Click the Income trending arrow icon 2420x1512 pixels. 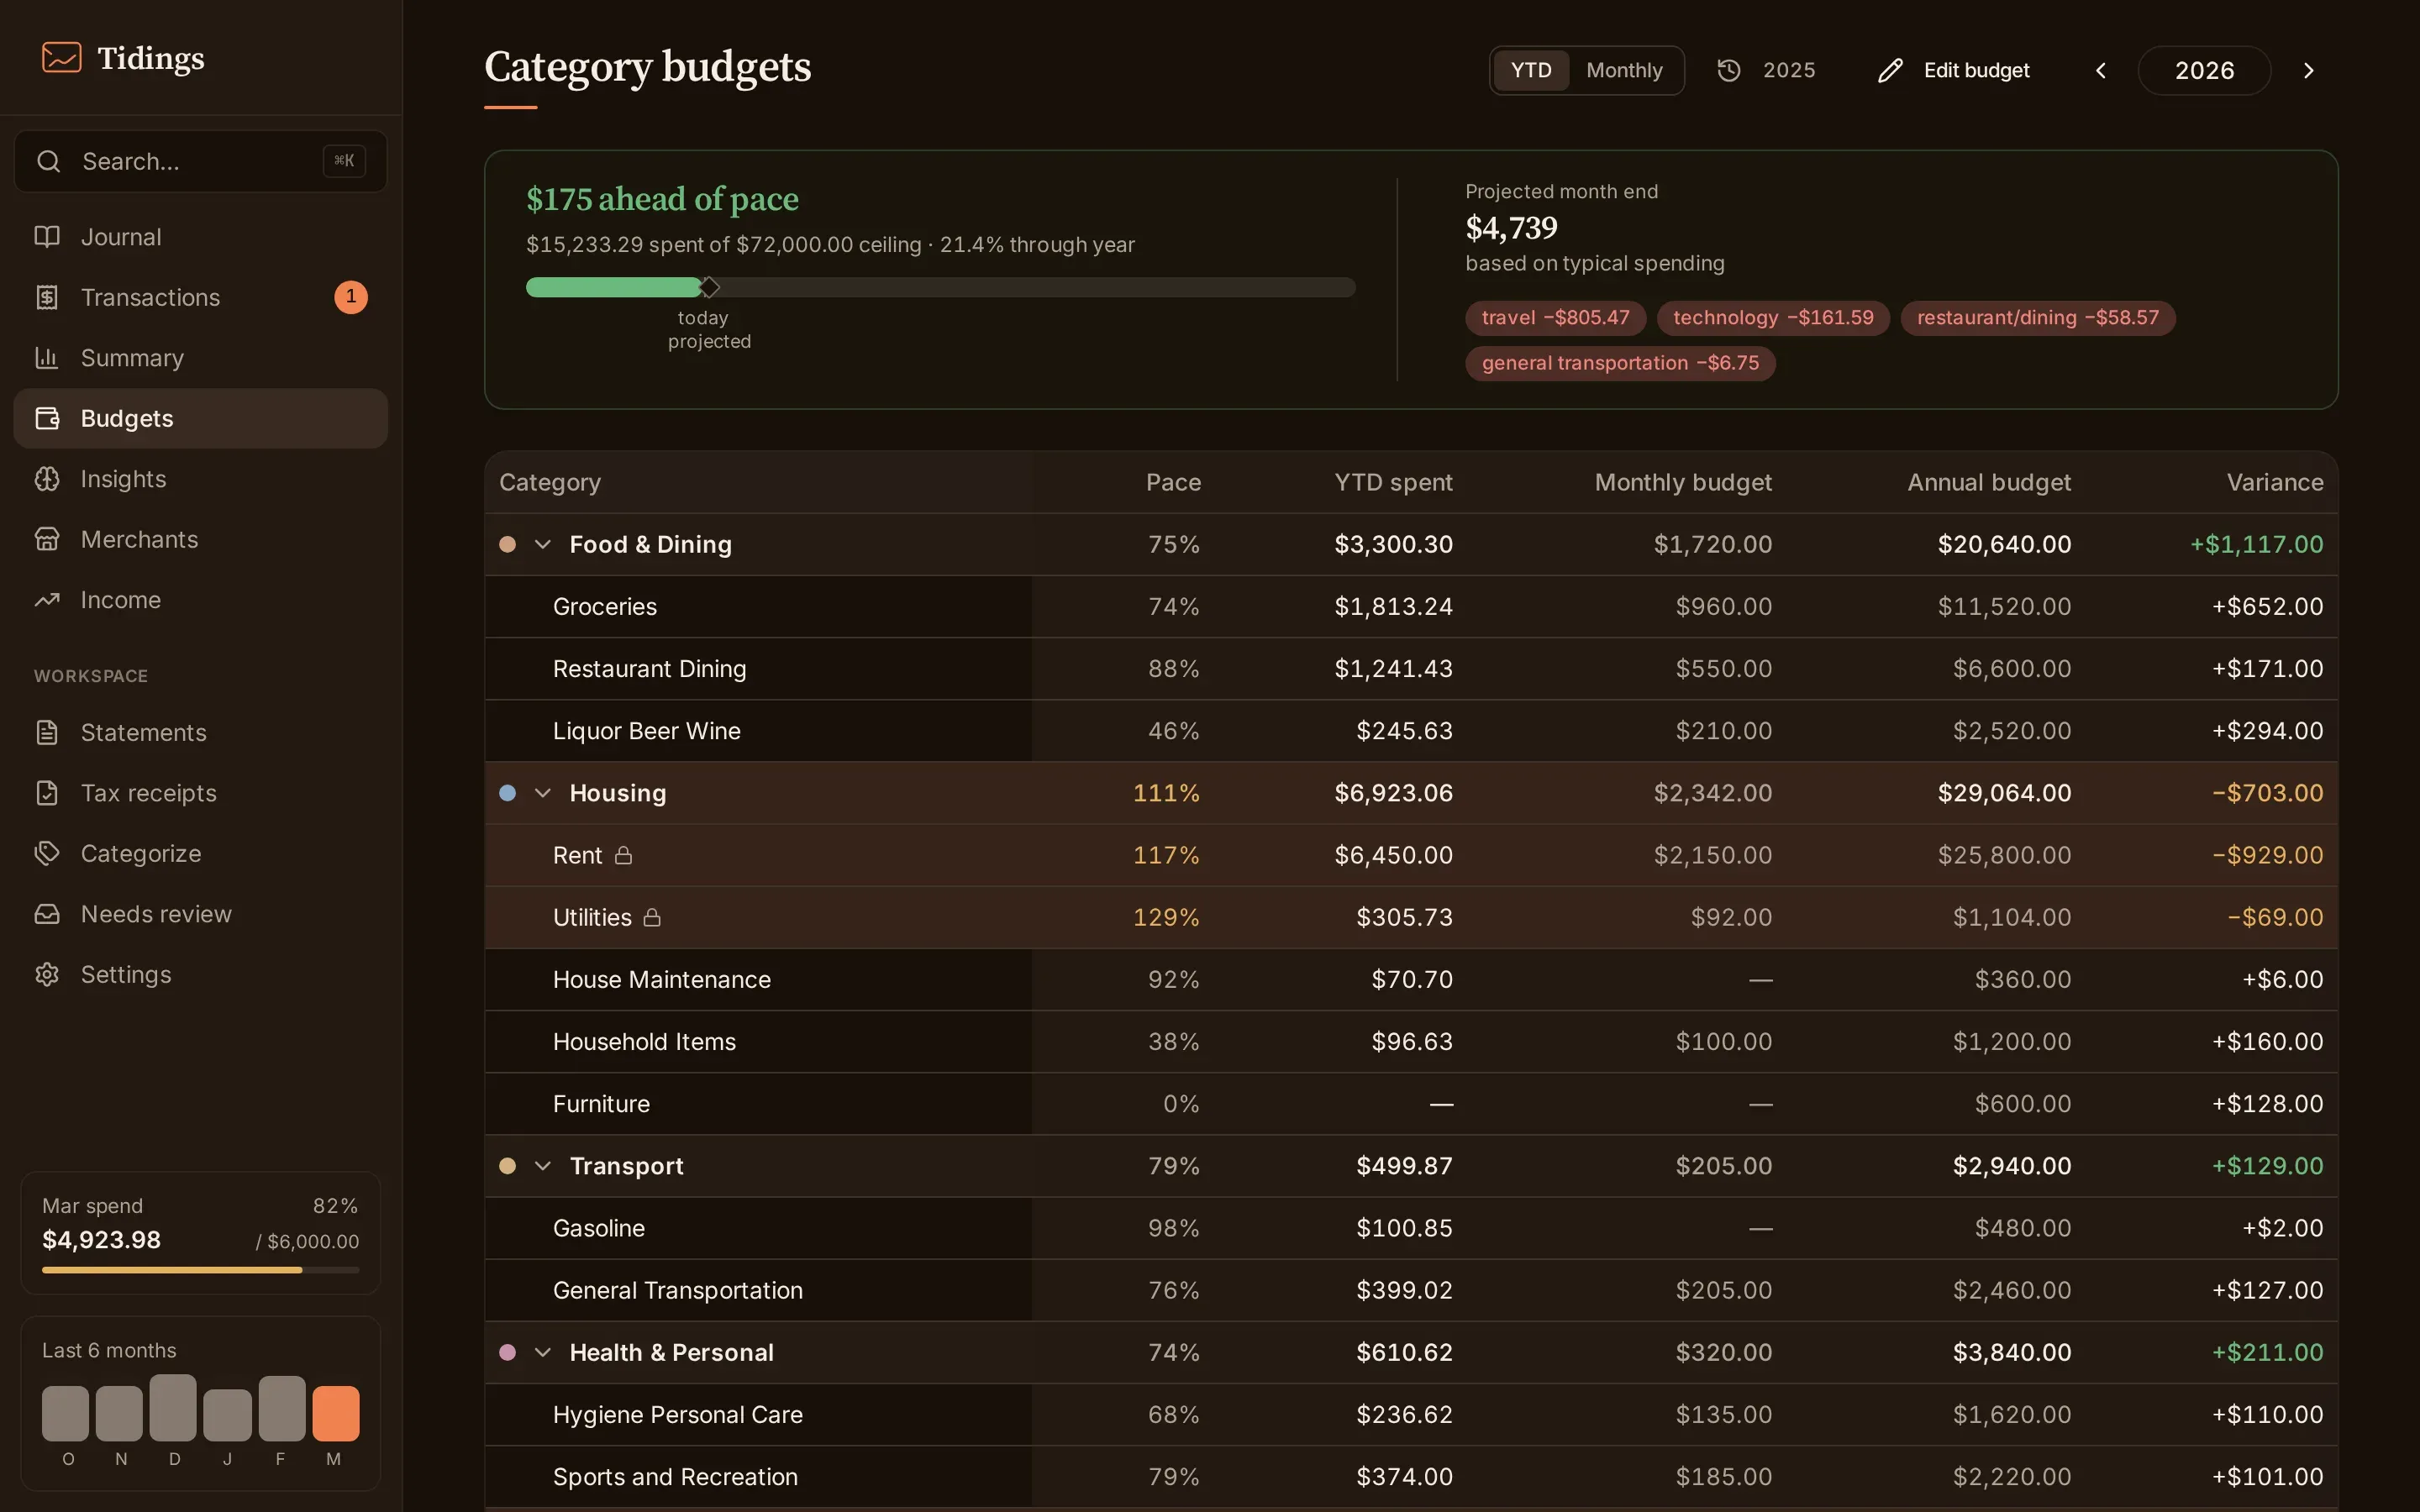click(x=47, y=600)
